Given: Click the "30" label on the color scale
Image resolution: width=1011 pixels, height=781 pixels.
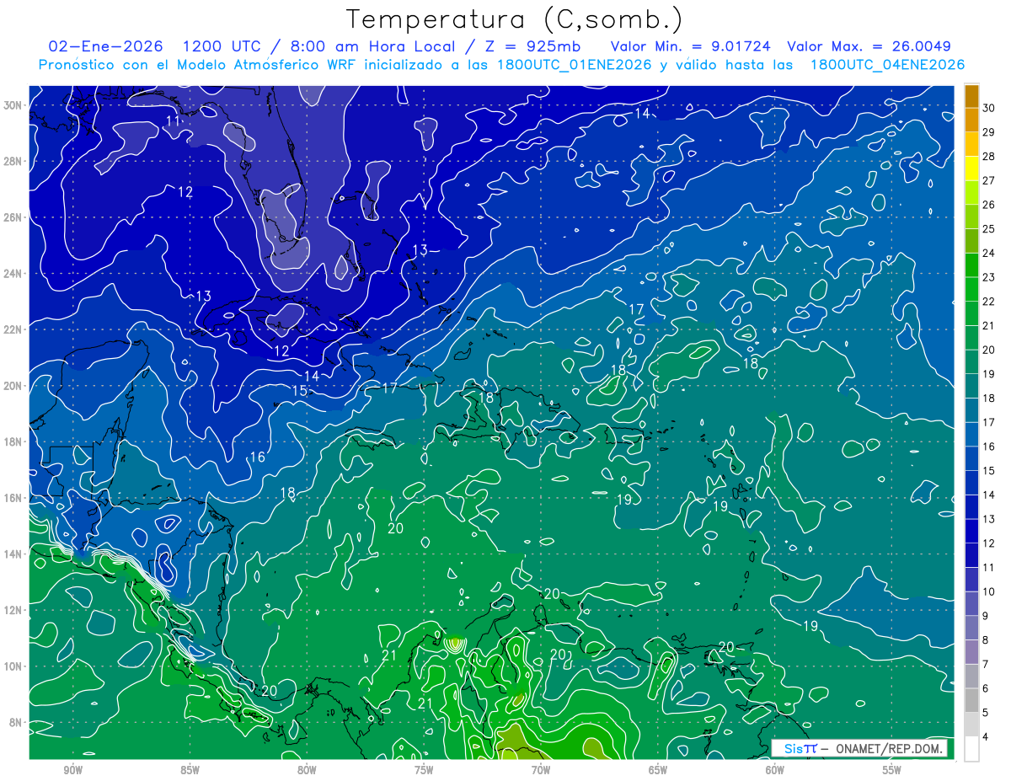Looking at the screenshot, I should [989, 107].
